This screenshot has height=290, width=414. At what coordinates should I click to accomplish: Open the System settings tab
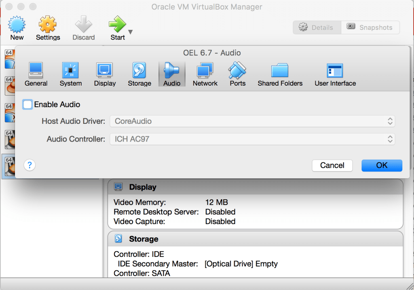point(70,74)
